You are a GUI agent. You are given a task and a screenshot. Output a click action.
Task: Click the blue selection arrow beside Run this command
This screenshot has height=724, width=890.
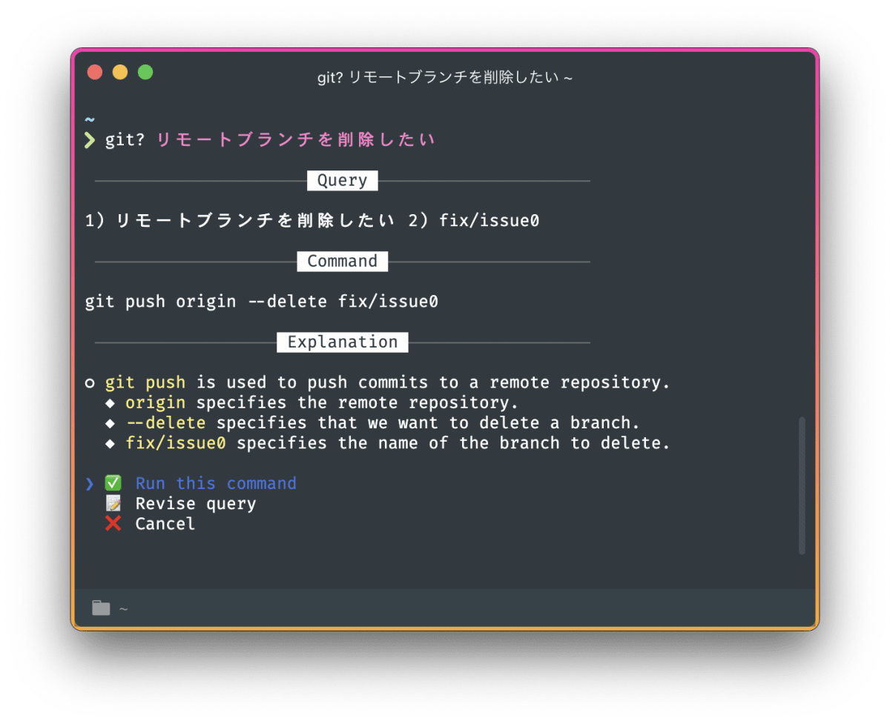pyautogui.click(x=89, y=482)
